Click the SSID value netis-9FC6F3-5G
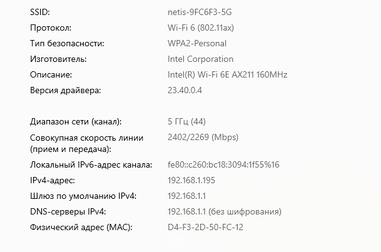 click(x=203, y=13)
